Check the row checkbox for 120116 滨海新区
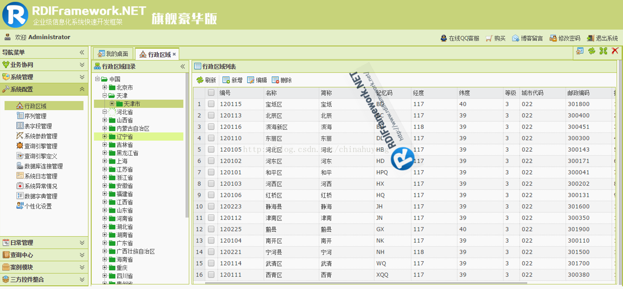Viewport: 623px width, 289px height. [211, 127]
